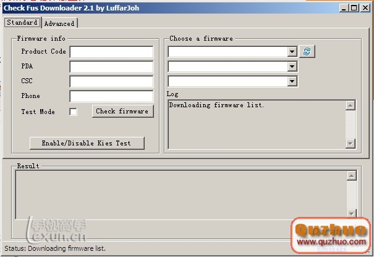Click inside the Result text area
The width and height of the screenshot is (374, 257).
[181, 195]
